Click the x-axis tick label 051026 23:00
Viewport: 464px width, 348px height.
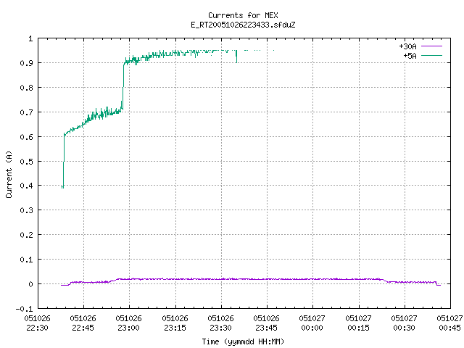pyautogui.click(x=129, y=323)
